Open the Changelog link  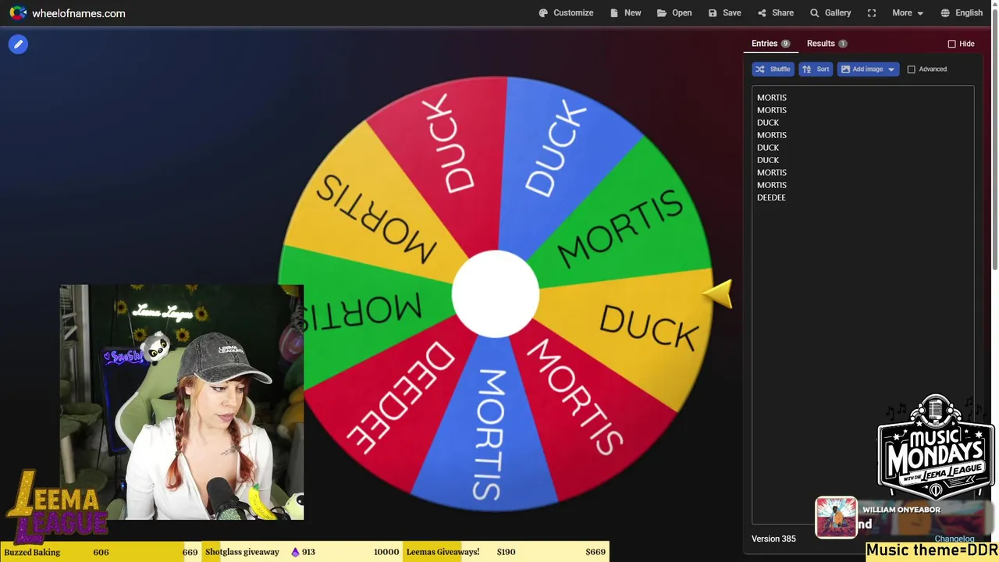pos(955,539)
